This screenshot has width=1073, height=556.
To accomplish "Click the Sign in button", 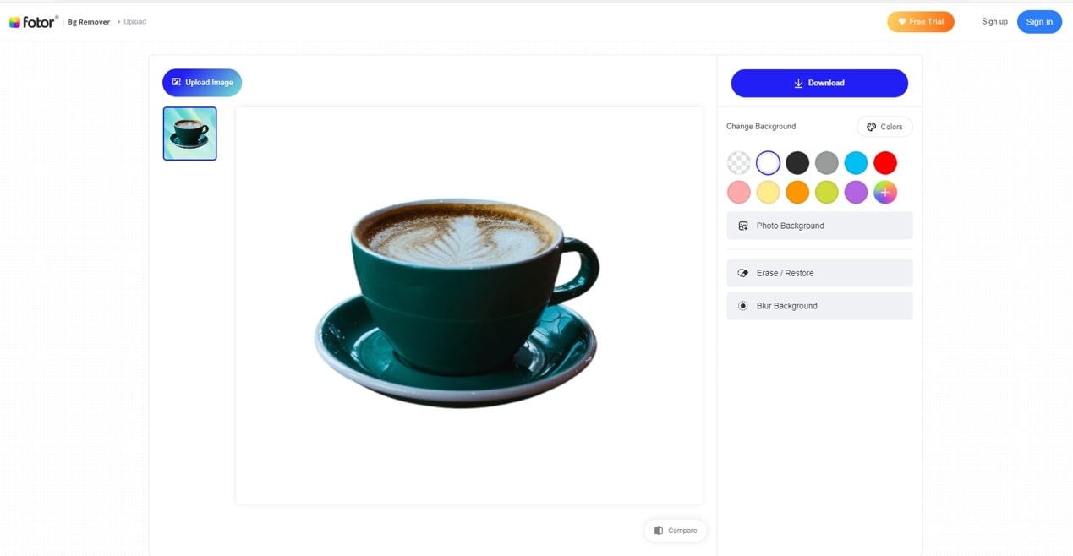I will (x=1039, y=22).
